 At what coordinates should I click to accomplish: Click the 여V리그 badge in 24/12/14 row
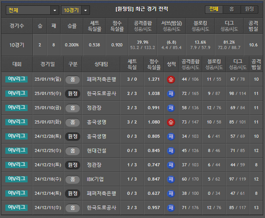tap(16, 193)
